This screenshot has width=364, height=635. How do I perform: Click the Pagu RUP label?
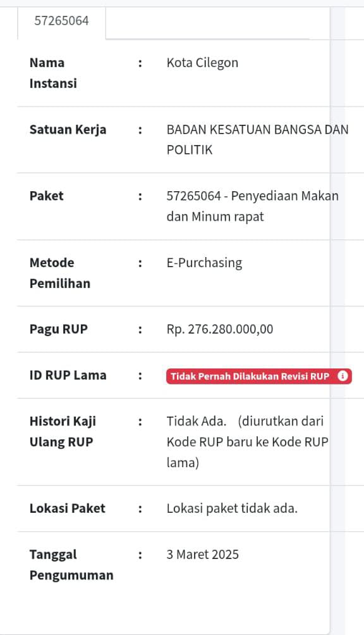click(x=59, y=329)
